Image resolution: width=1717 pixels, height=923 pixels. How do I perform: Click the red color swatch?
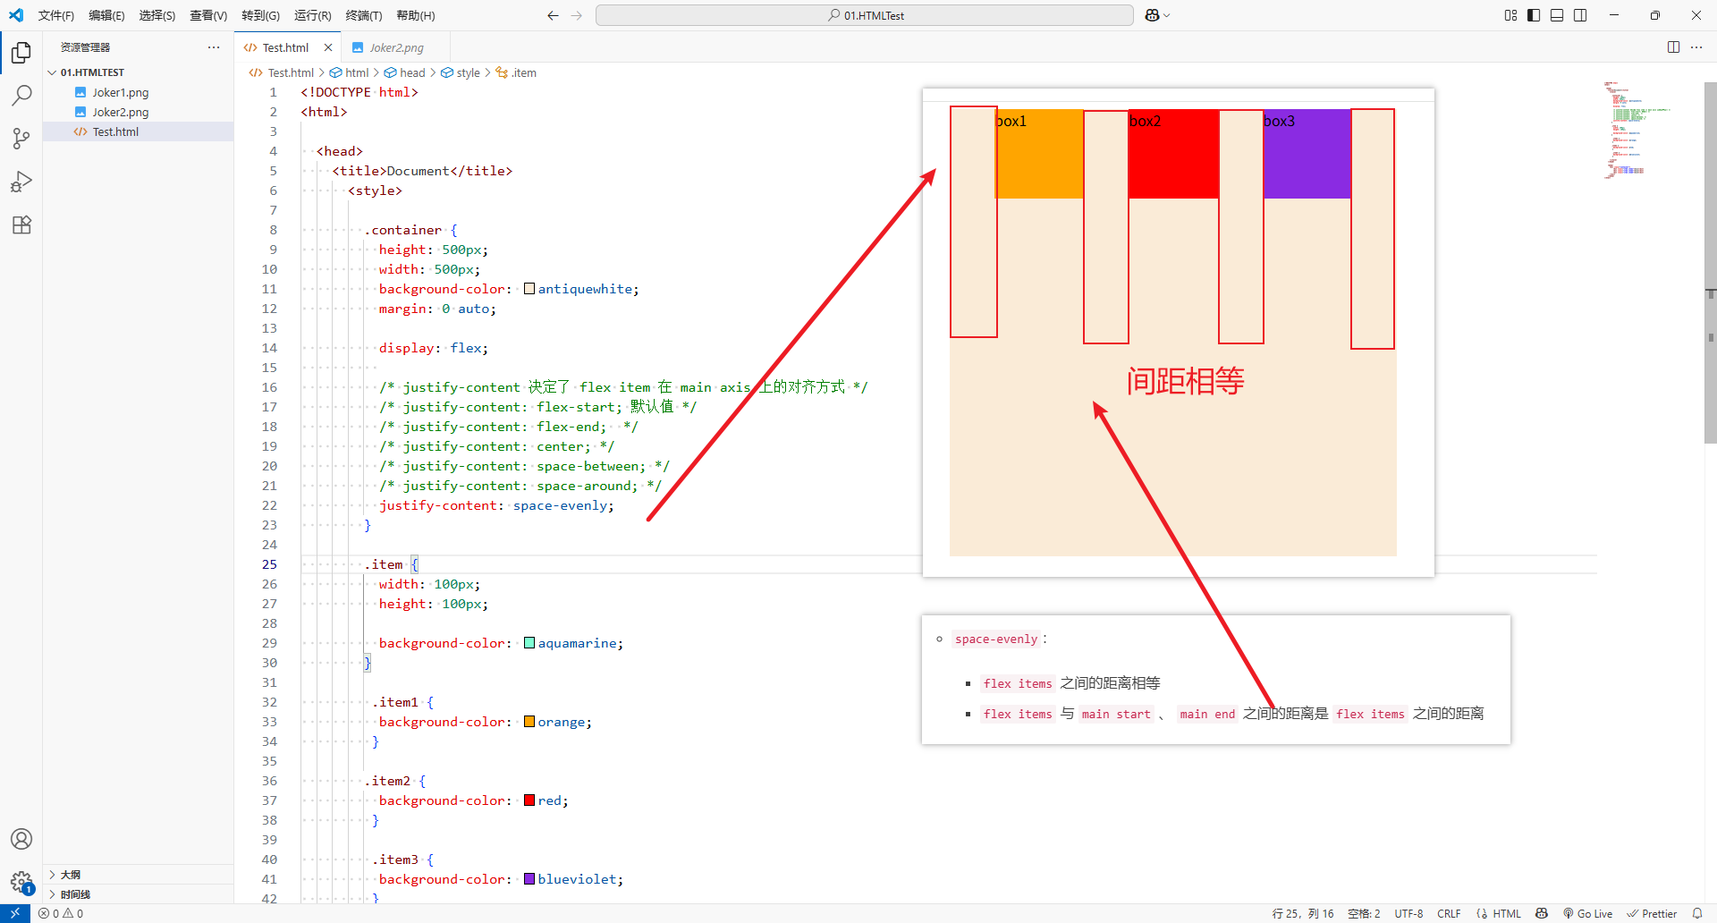tap(529, 800)
